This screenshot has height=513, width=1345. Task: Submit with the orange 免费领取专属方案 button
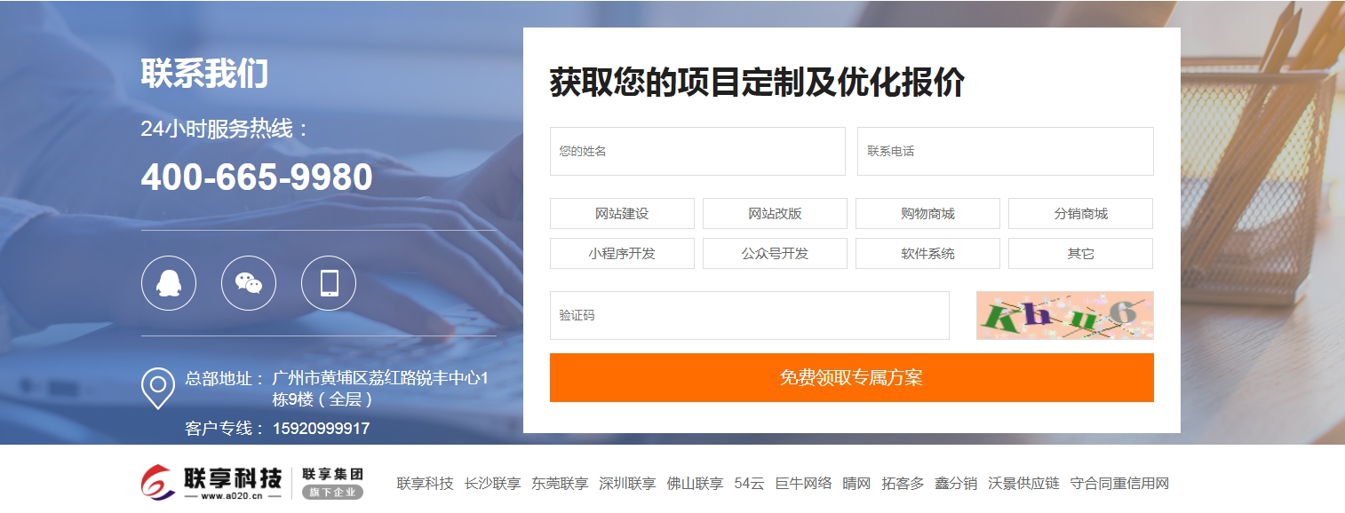click(851, 378)
